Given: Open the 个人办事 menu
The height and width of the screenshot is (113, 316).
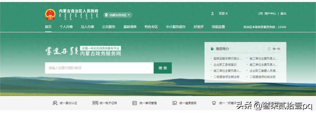Looking at the screenshot, I should (66, 27).
